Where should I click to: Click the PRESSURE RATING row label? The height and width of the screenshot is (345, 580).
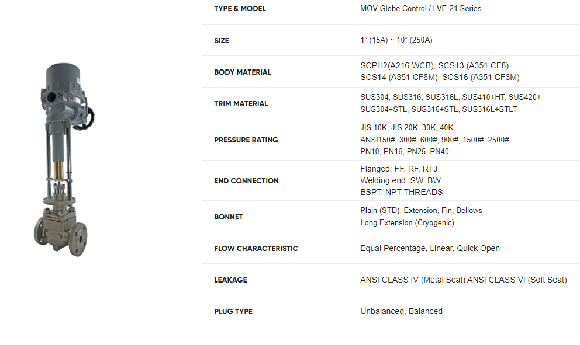246,140
